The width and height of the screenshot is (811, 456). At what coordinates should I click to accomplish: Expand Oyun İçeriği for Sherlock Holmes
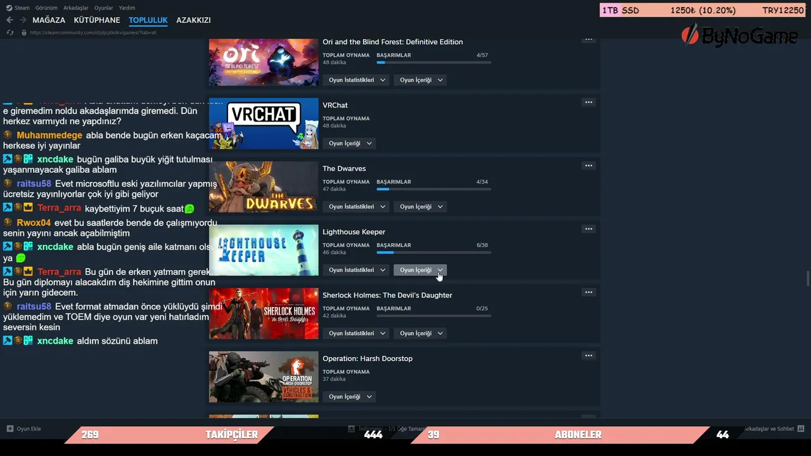tap(420, 333)
